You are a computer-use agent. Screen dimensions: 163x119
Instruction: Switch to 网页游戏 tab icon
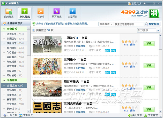[x=57, y=11]
